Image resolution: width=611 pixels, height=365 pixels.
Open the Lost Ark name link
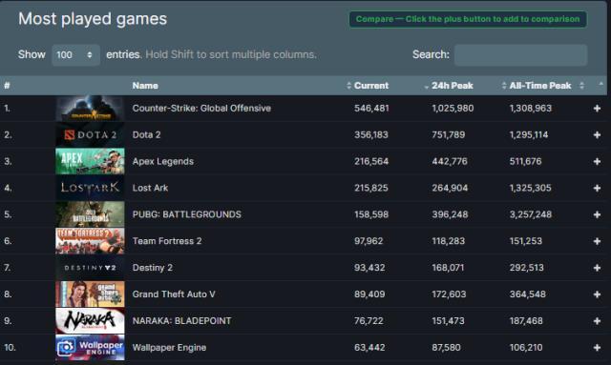pyautogui.click(x=150, y=188)
